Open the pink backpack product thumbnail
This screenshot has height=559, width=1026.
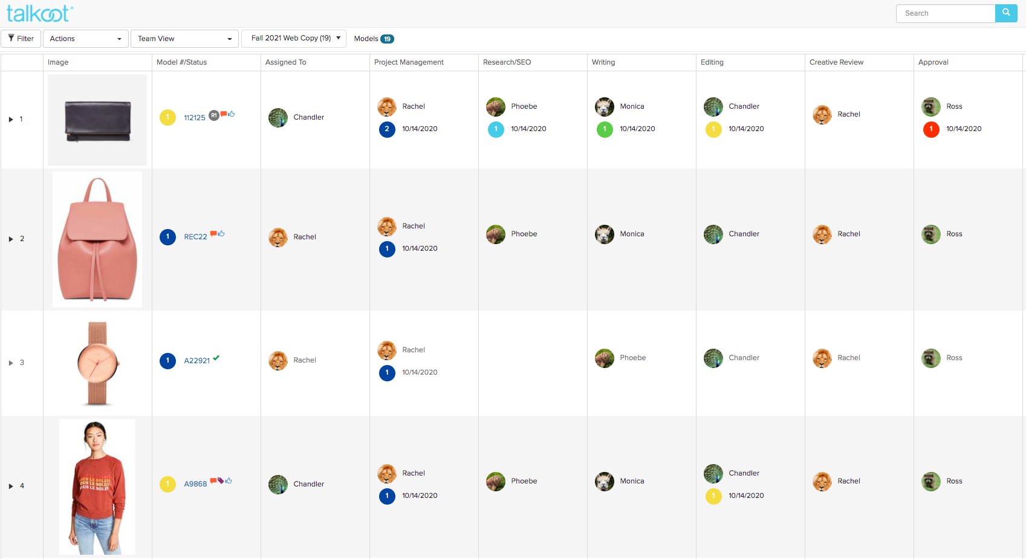click(x=97, y=239)
